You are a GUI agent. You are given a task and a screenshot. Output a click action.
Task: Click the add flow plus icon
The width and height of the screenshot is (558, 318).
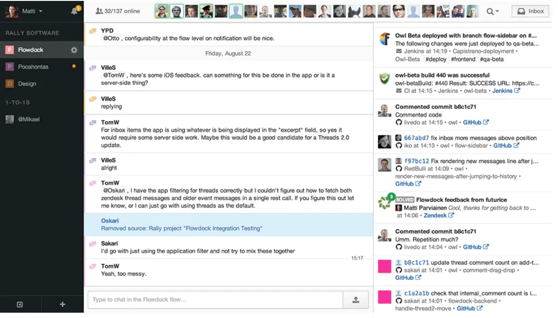(x=62, y=304)
